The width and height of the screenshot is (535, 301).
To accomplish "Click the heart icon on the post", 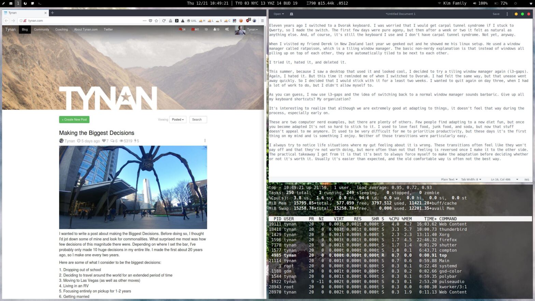I will pyautogui.click(x=104, y=141).
